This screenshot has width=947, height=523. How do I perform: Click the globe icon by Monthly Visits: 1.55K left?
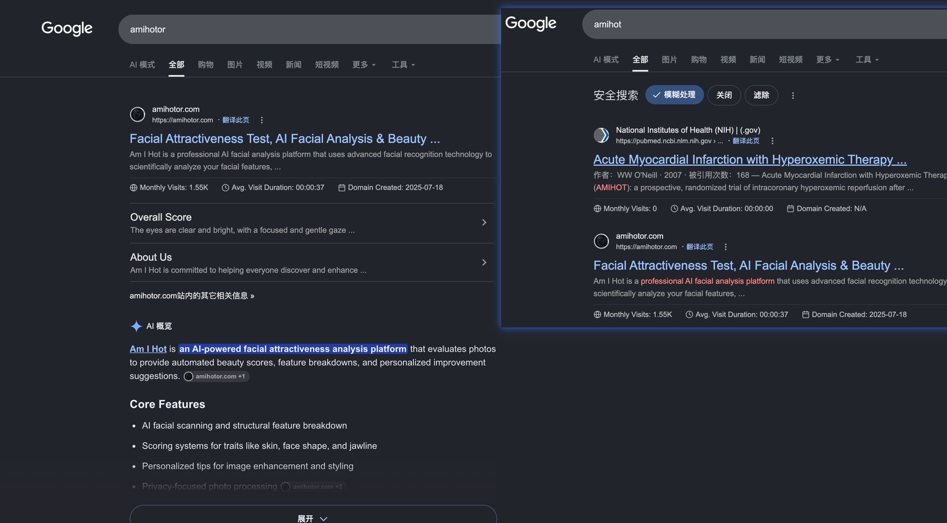(133, 188)
